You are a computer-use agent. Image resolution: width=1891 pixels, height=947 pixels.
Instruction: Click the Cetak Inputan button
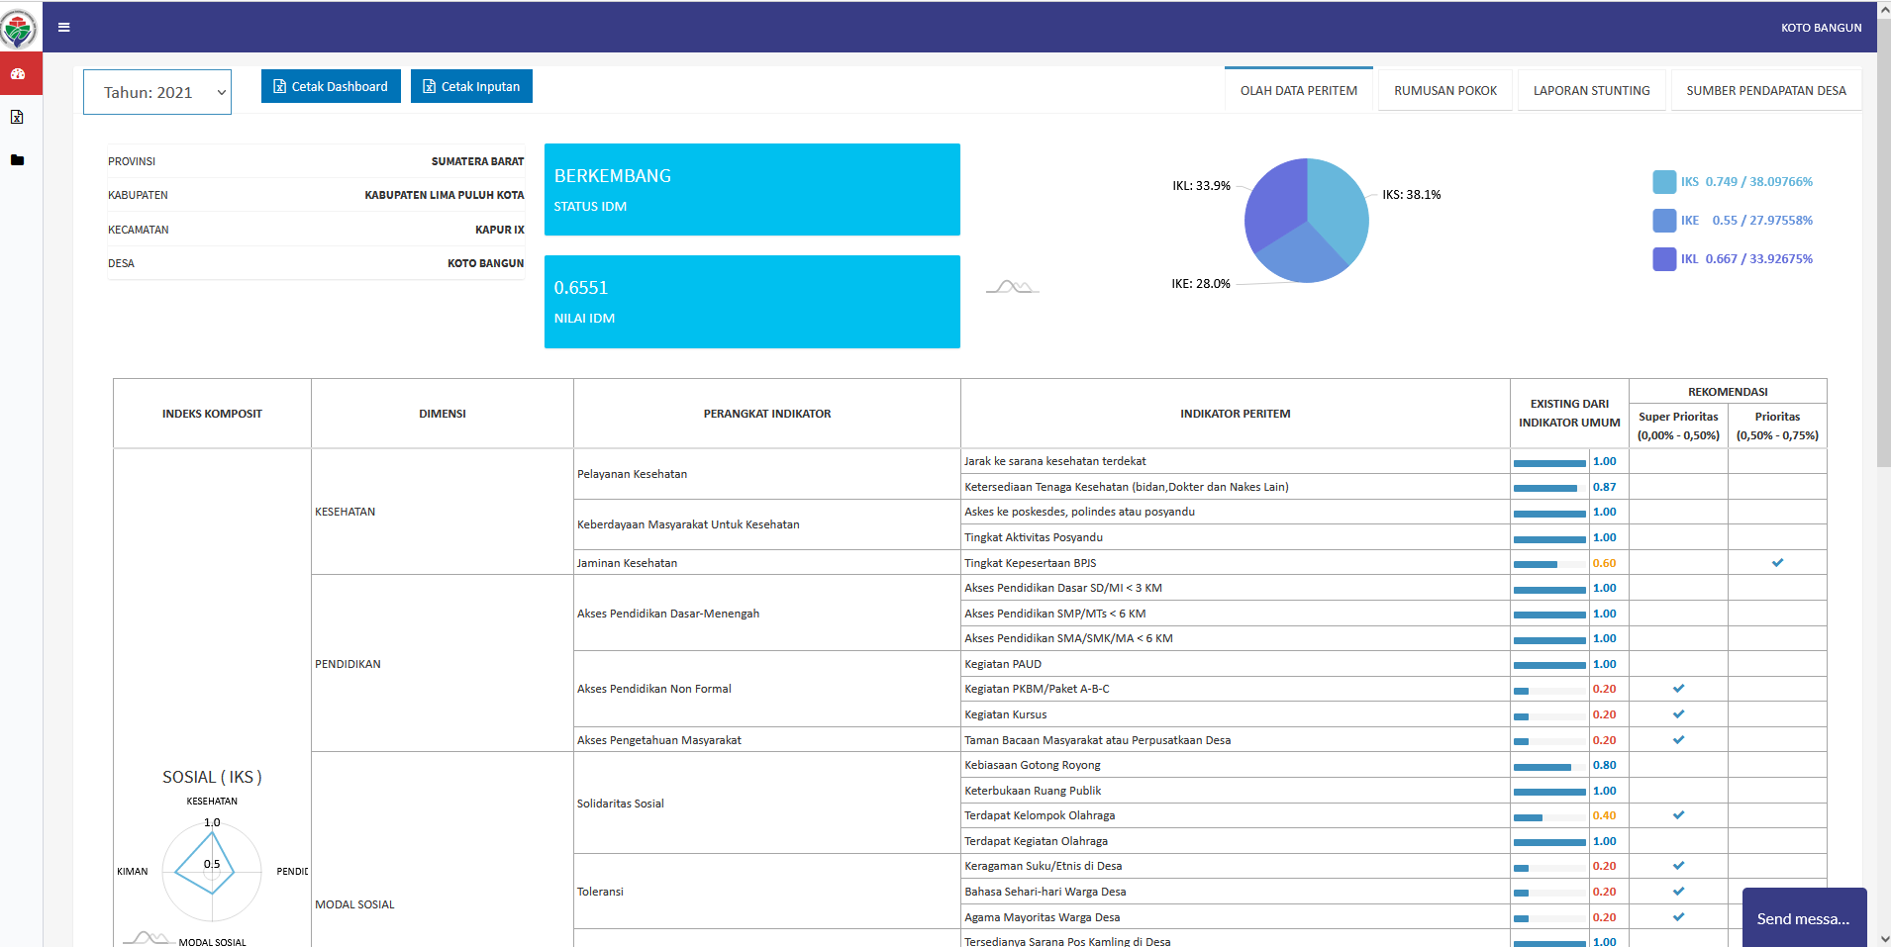pos(471,86)
